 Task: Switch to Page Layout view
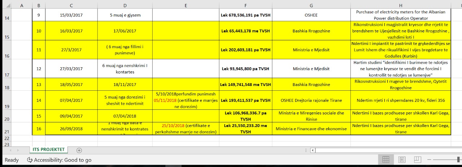point(402,159)
